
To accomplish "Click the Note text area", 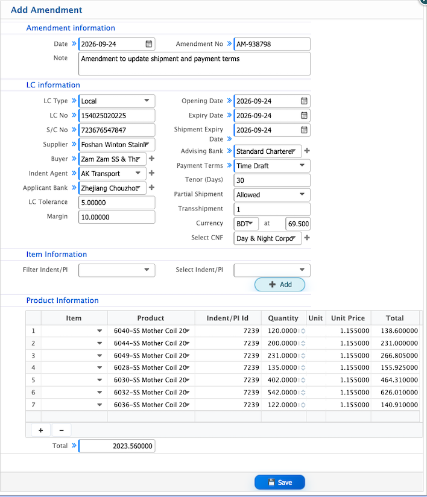I will [x=194, y=64].
